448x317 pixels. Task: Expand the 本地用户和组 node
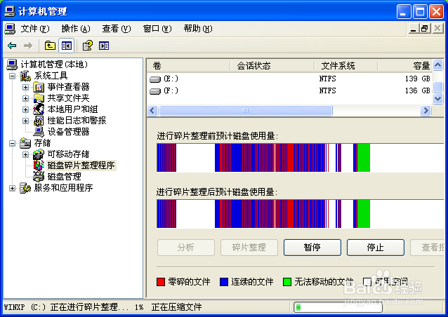pyautogui.click(x=25, y=109)
